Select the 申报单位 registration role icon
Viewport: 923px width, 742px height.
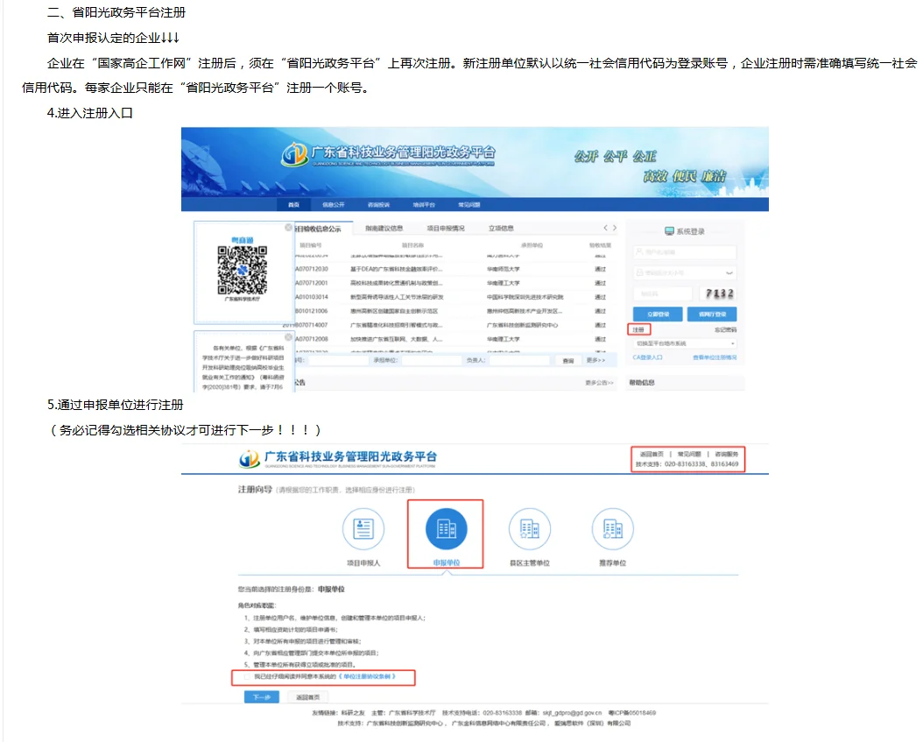447,526
